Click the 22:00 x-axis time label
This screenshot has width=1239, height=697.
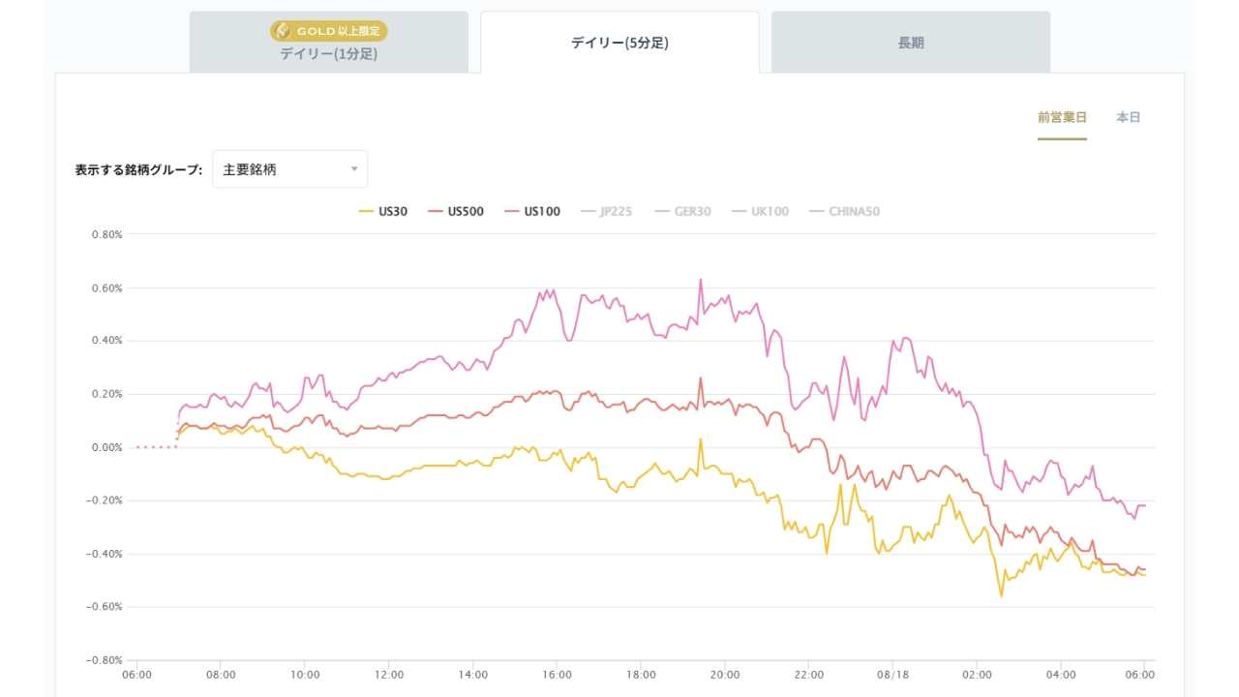point(809,674)
